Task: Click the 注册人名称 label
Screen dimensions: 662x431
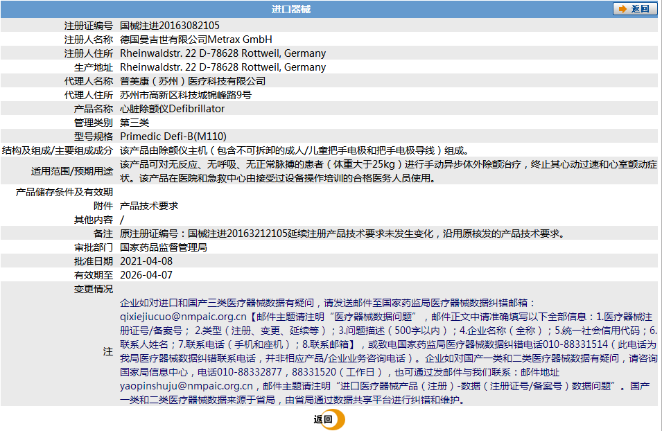Action: 89,39
